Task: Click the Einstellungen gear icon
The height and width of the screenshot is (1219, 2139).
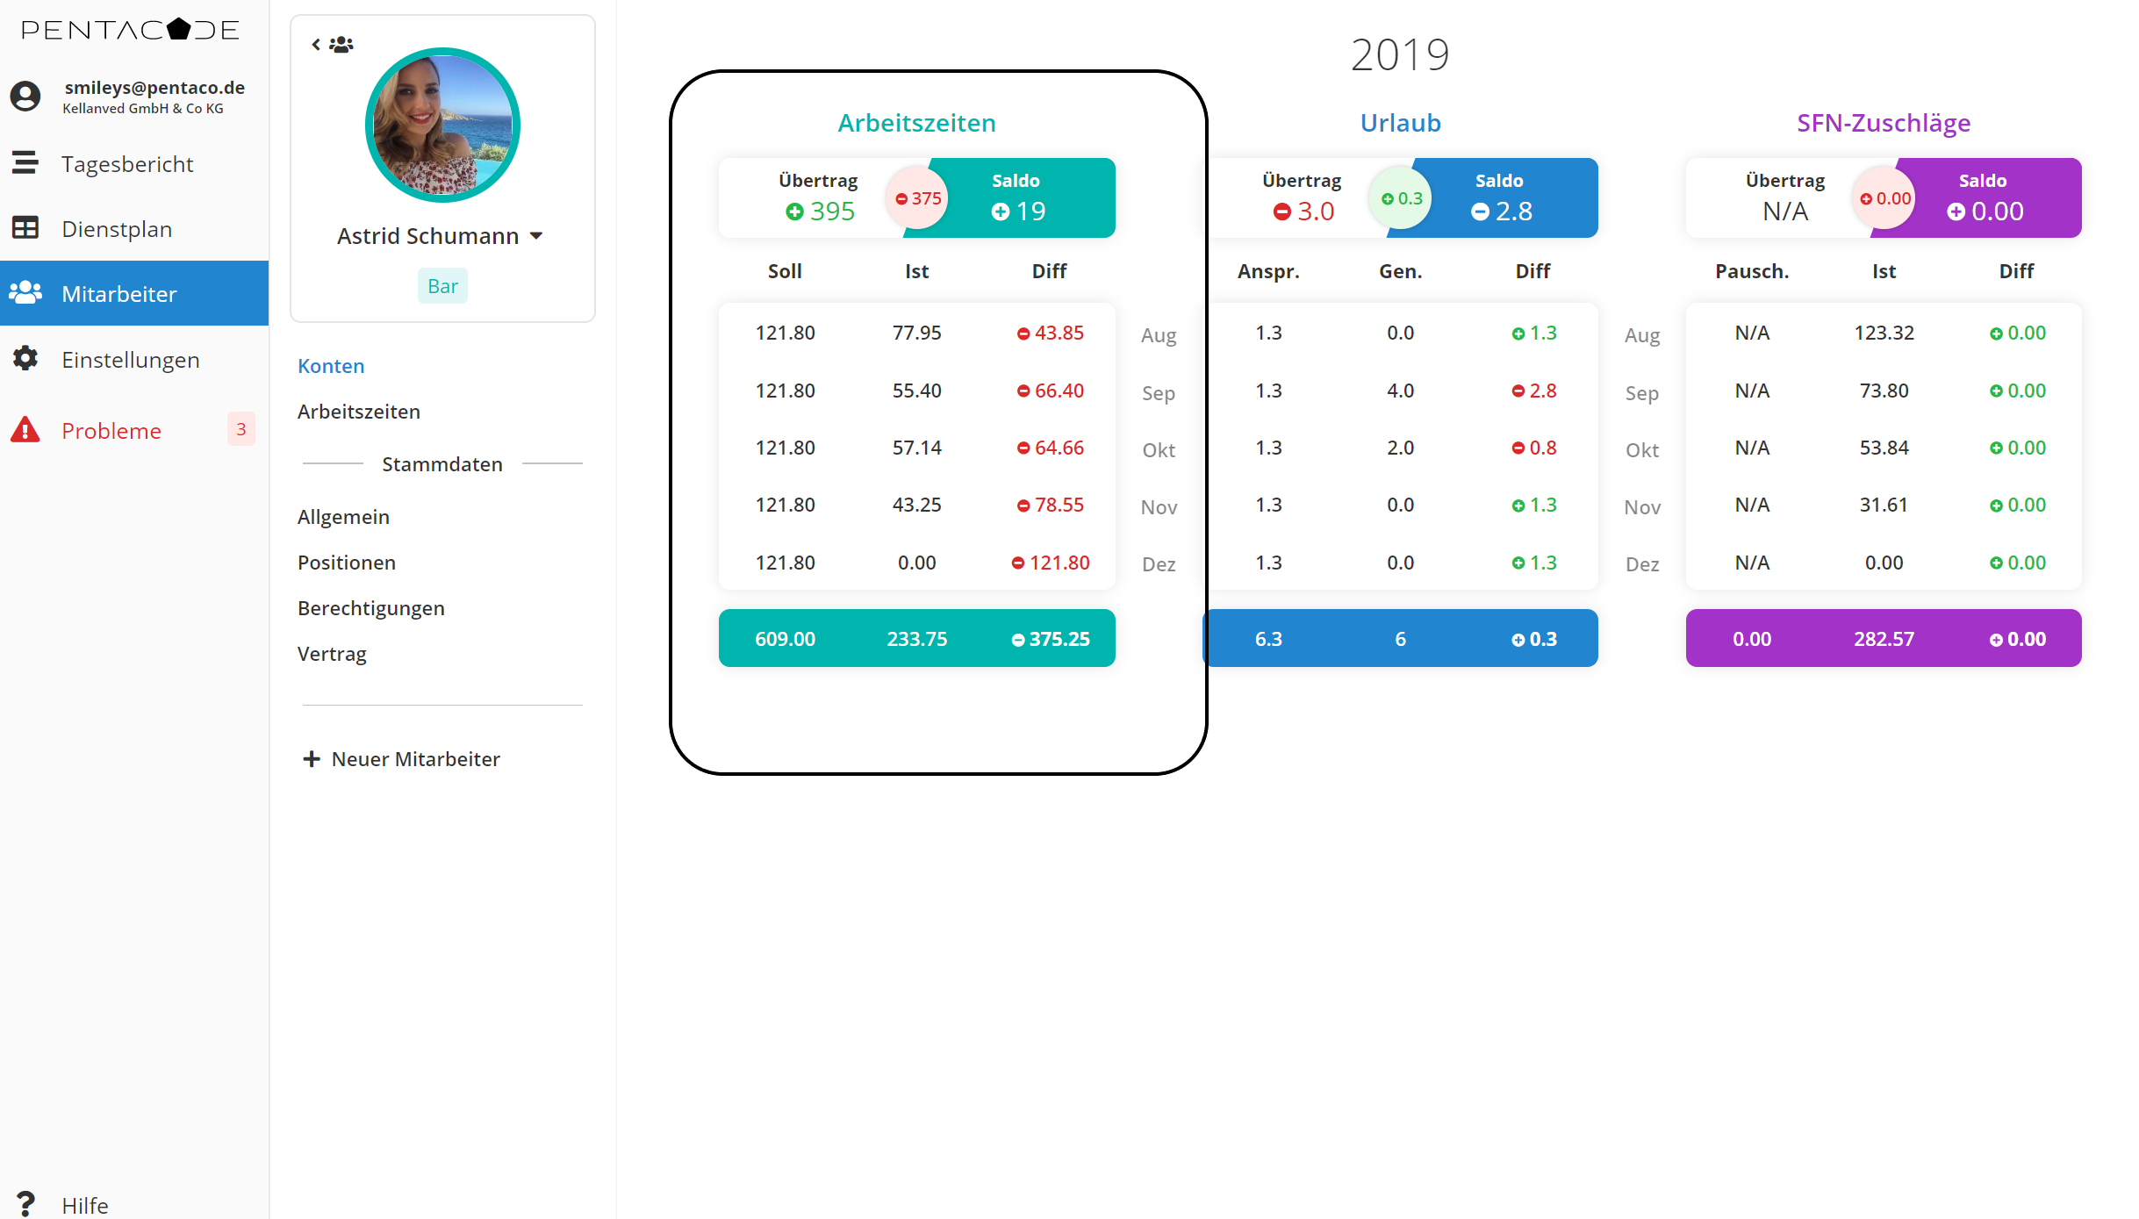Action: pyautogui.click(x=25, y=358)
